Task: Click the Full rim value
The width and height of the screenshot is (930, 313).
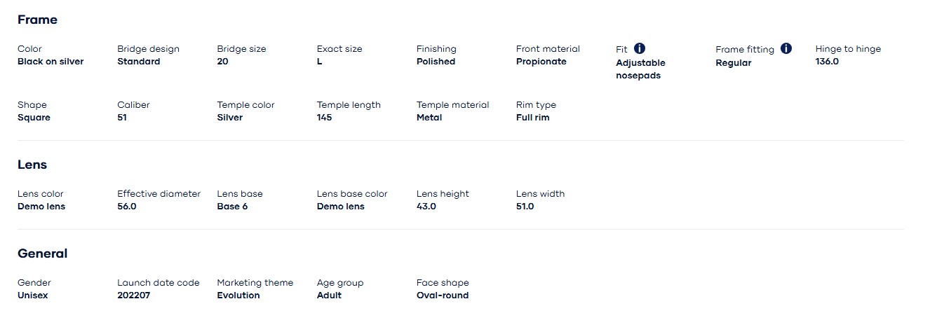Action: [532, 118]
